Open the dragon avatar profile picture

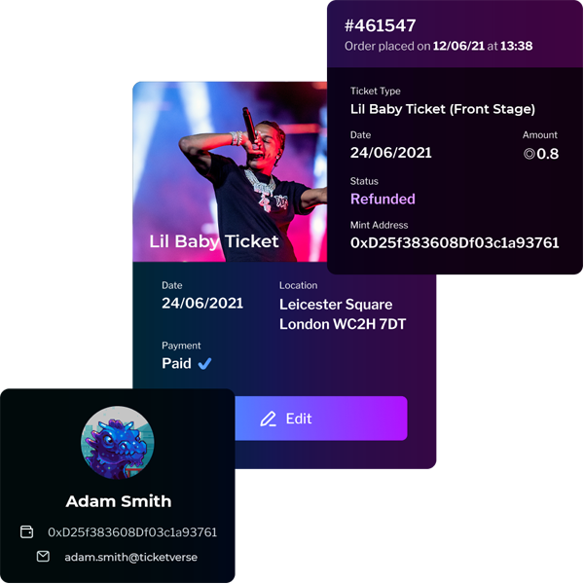tap(118, 443)
